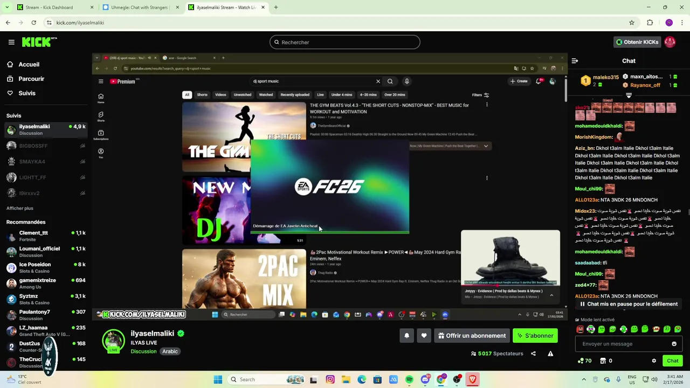The width and height of the screenshot is (690, 388).
Task: Click maleko315 in chat leaderboard
Action: [605, 78]
